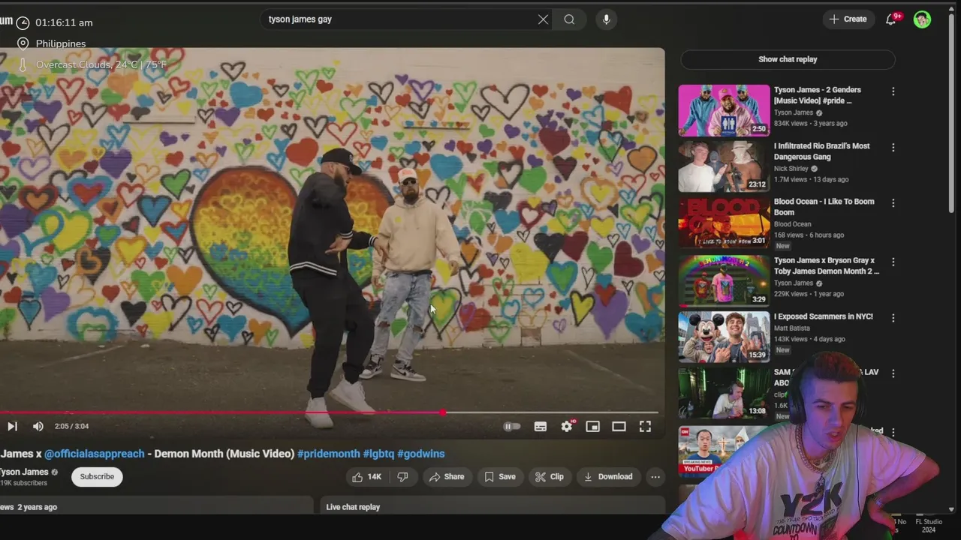961x540 pixels.
Task: Open the #godwins hashtag link
Action: click(420, 454)
